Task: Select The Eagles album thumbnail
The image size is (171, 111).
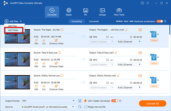Action: (x=17, y=36)
